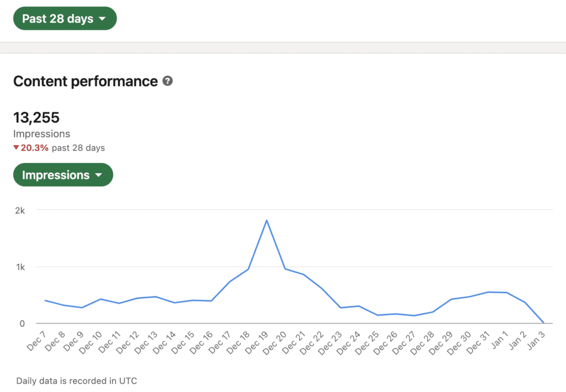Expand the Impressions metric dropdown
Screen dimensions: 566x392
pos(63,175)
